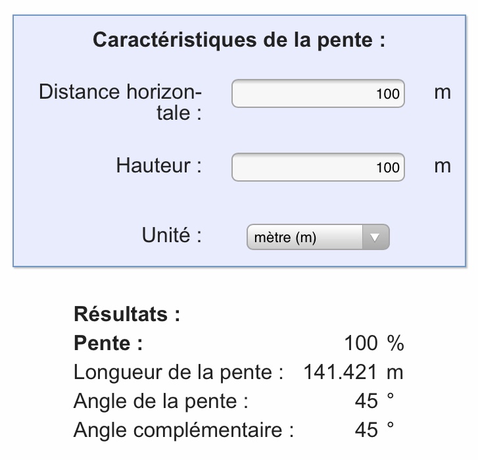Viewport: 478px width, 460px height.
Task: Click the 'Unité :' label
Action: 171,236
